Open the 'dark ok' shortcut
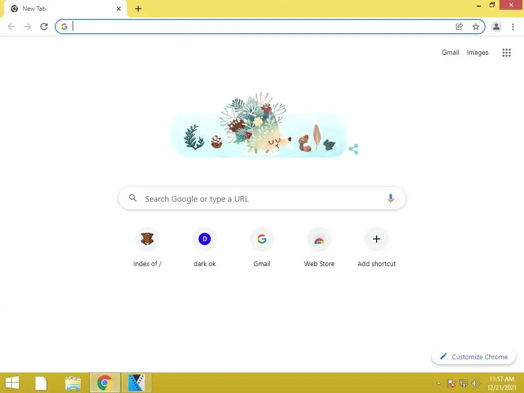524x393 pixels. tap(205, 247)
